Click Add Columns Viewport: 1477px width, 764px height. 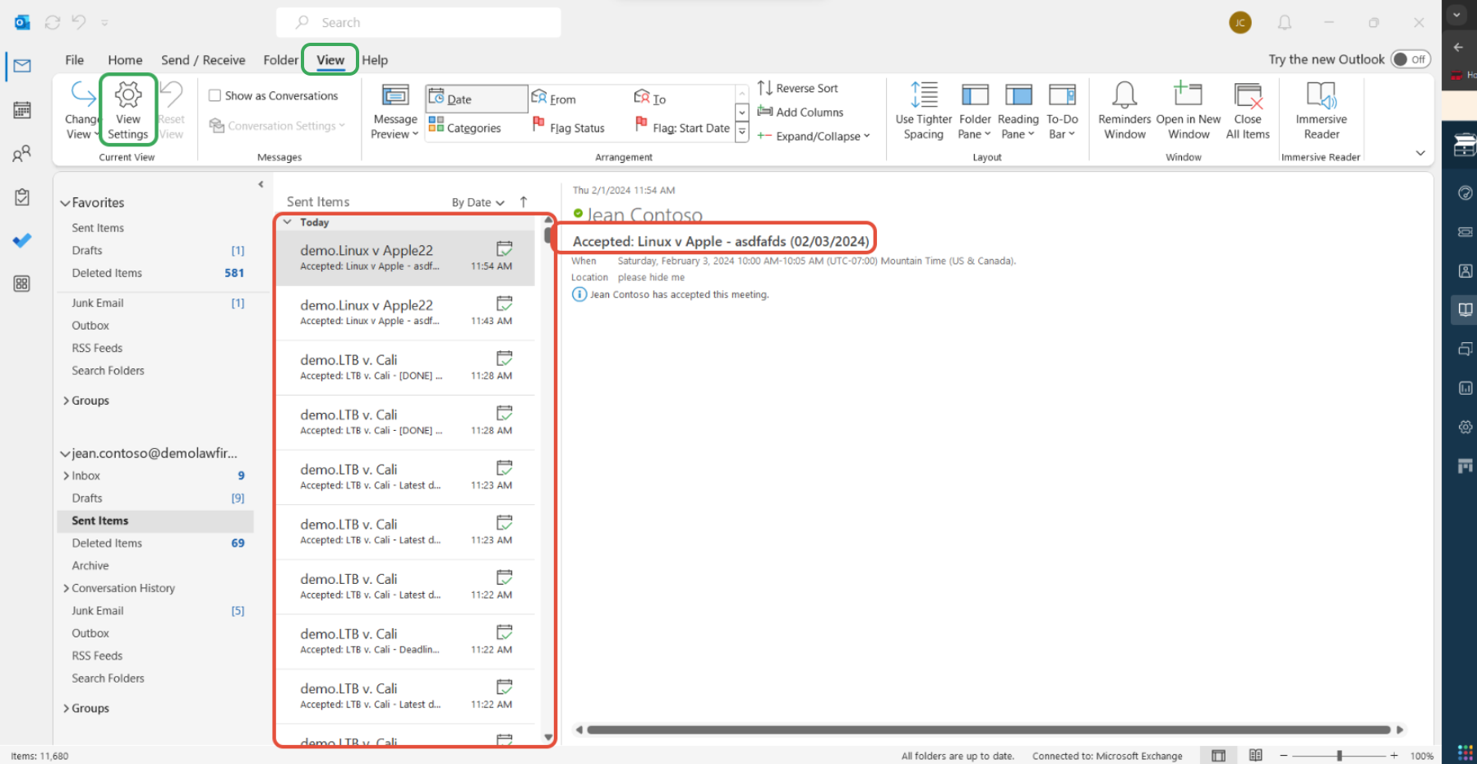(x=800, y=112)
